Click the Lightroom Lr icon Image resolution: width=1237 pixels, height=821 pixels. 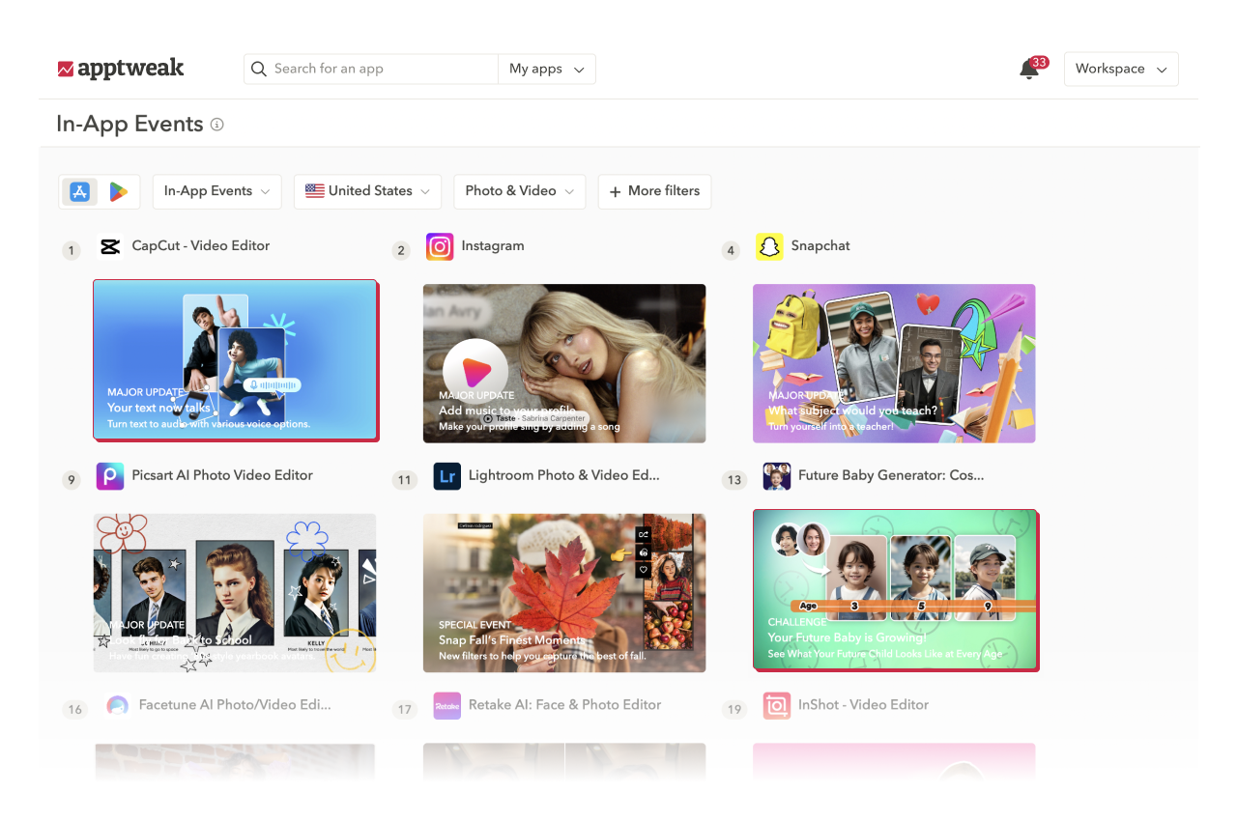[446, 476]
